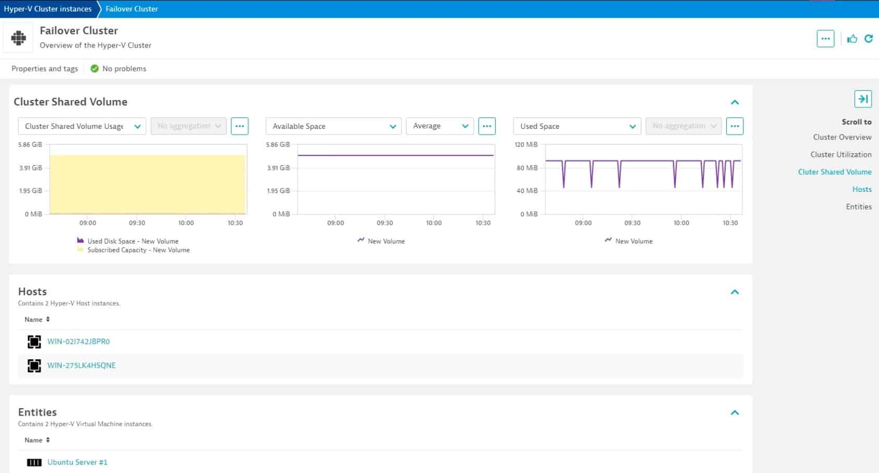Jump to Cluter Shared Volume in Scroll to
Image resolution: width=879 pixels, height=473 pixels.
(x=835, y=172)
